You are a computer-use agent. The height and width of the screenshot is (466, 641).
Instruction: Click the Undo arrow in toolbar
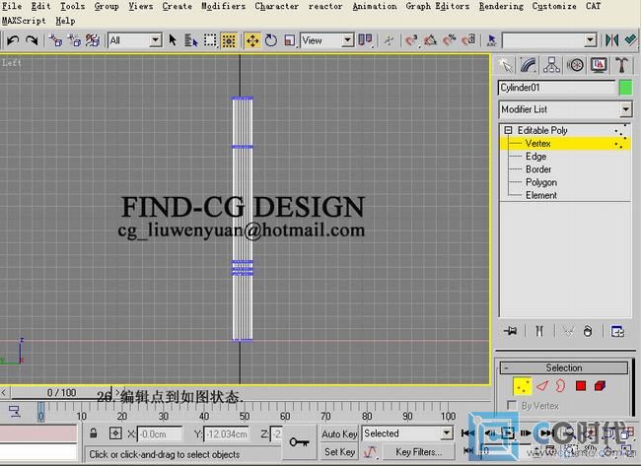[x=13, y=40]
